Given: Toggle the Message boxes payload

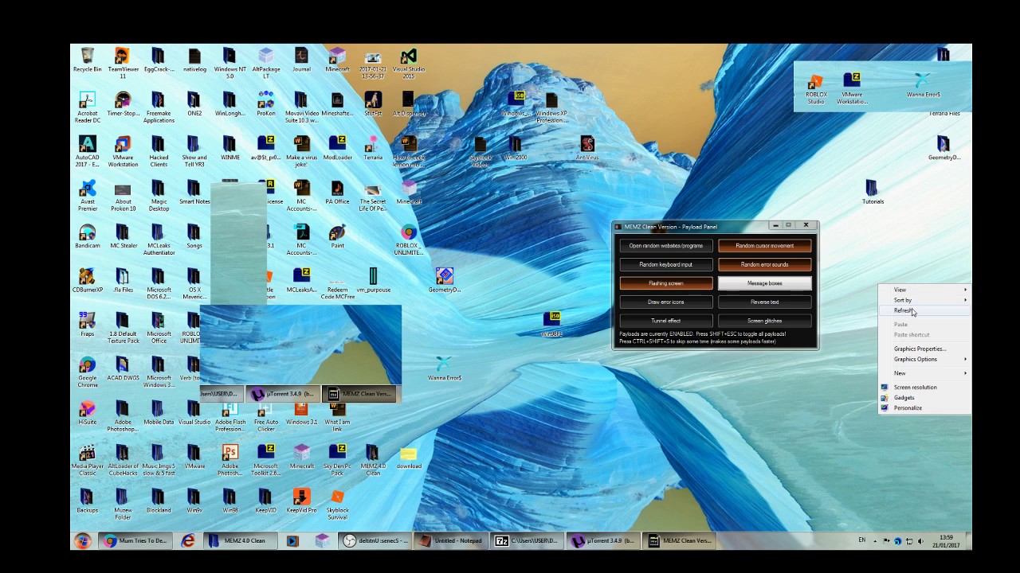Looking at the screenshot, I should tap(765, 283).
